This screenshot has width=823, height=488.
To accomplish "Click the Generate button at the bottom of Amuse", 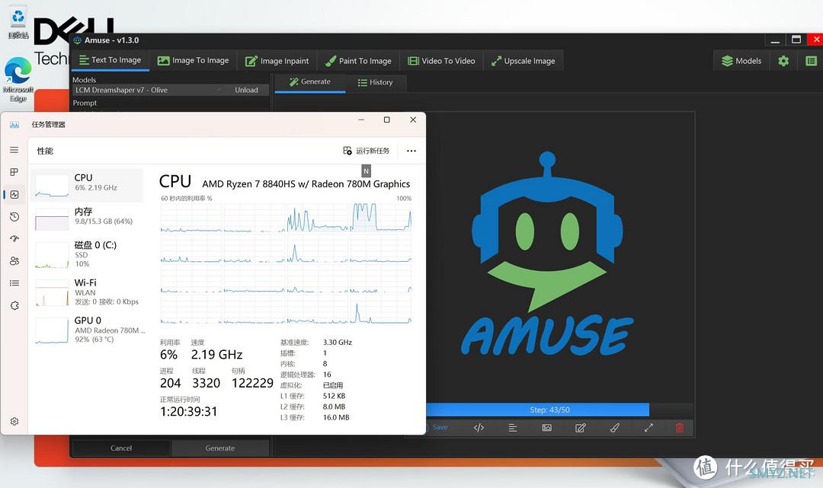I will tap(220, 448).
